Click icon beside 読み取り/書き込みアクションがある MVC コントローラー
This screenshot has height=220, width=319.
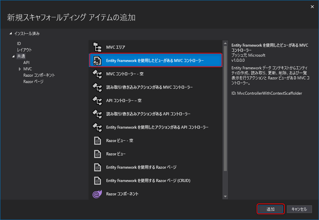click(x=97, y=87)
